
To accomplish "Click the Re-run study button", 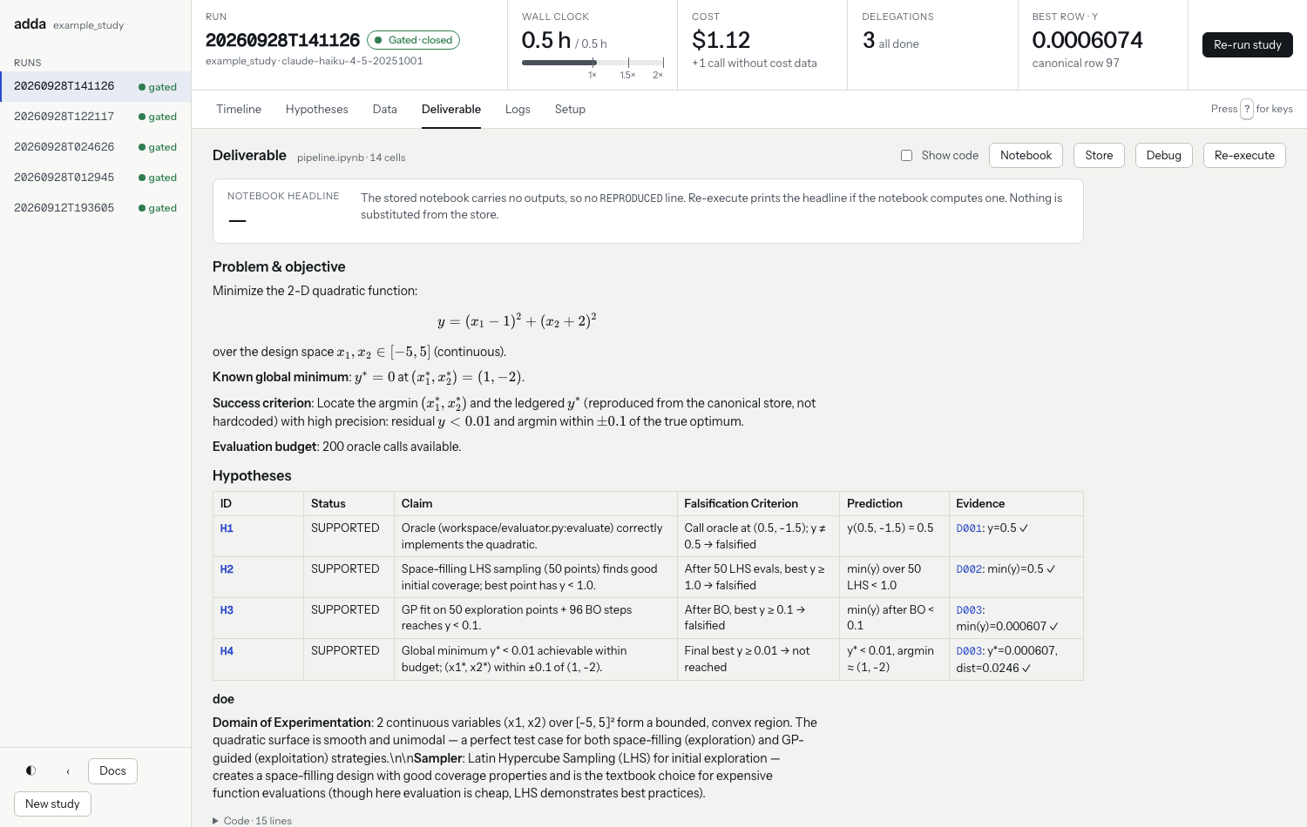I will click(x=1248, y=44).
